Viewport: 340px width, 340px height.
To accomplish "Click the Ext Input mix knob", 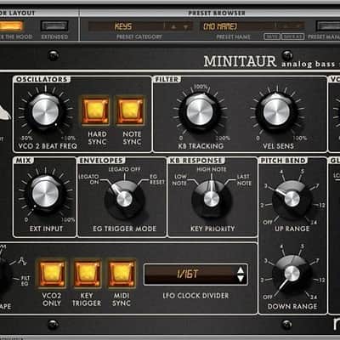I will click(45, 193).
